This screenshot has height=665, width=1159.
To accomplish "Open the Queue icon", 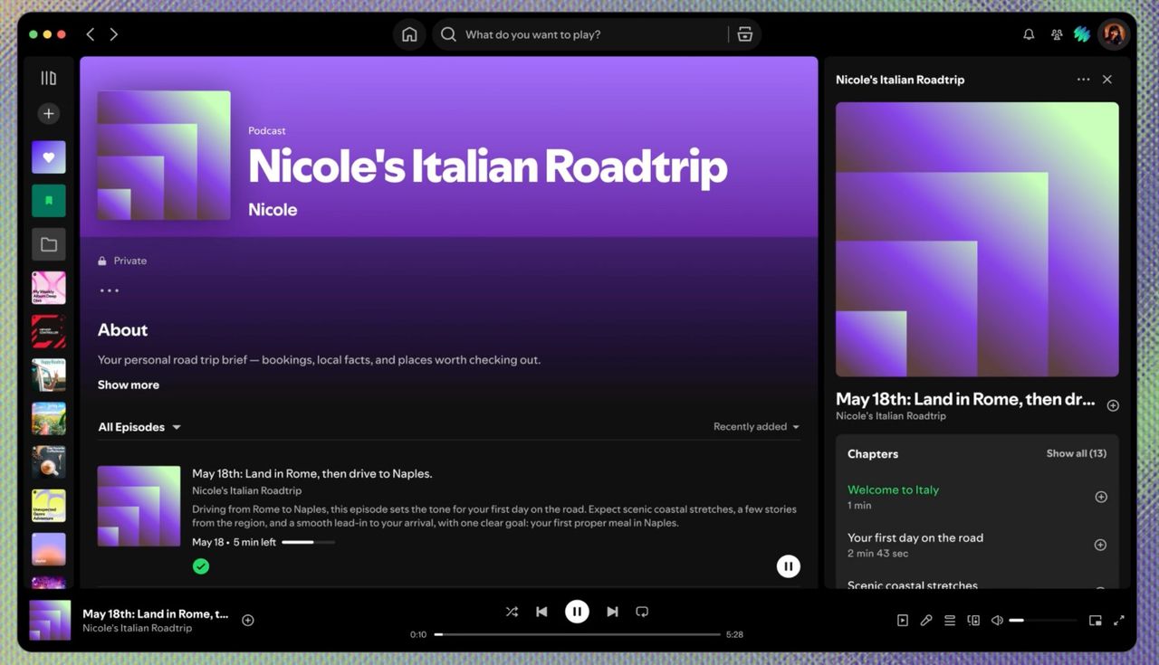I will [950, 621].
